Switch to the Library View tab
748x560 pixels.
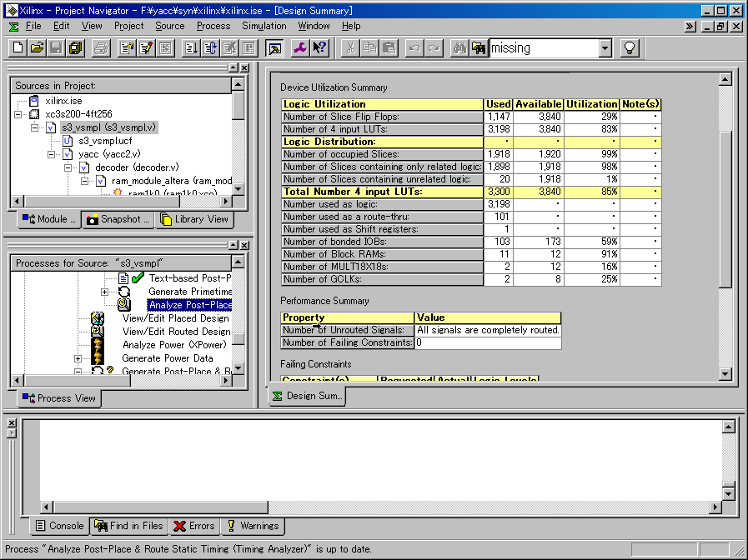[x=193, y=220]
